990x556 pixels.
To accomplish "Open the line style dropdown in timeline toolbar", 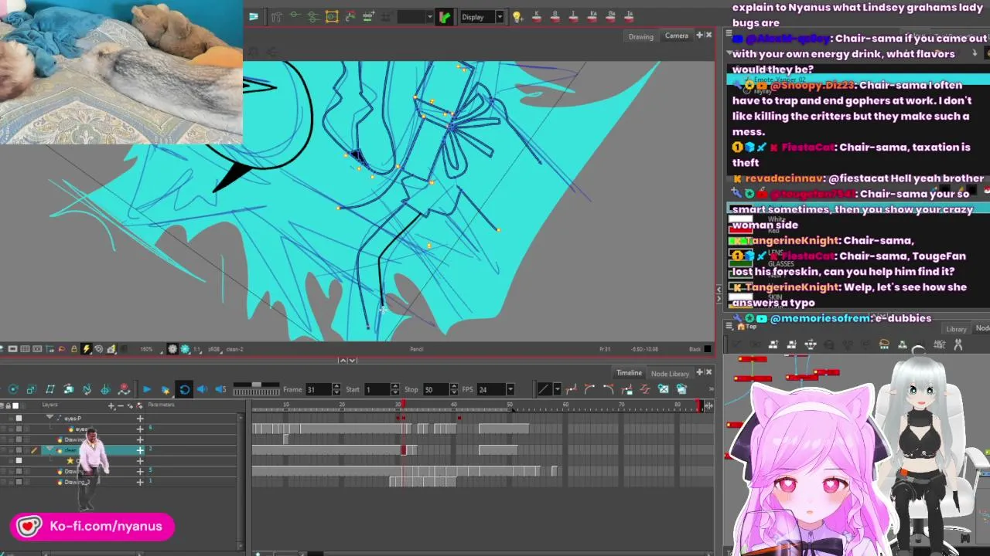I will click(x=557, y=389).
